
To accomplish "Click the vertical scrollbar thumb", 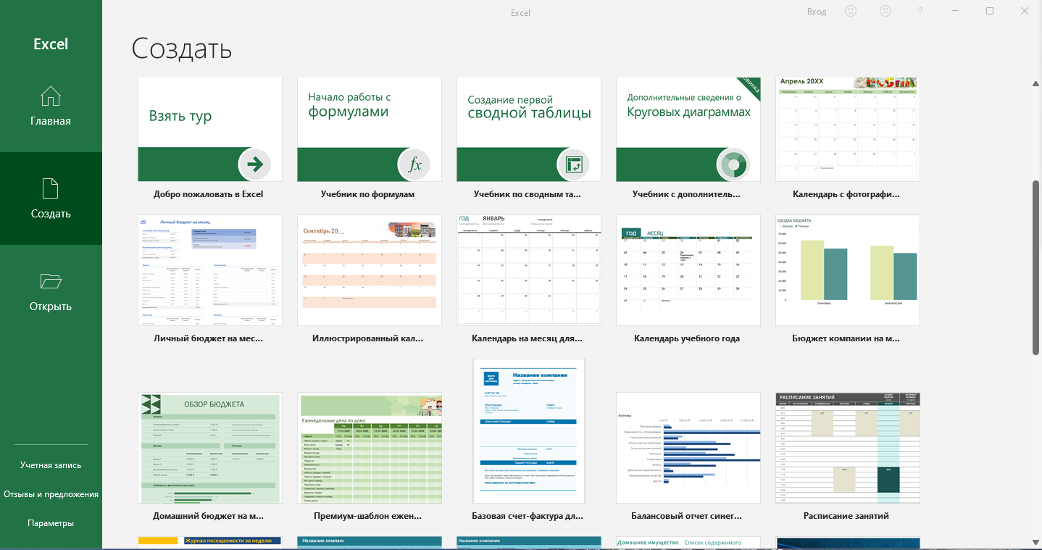I will [x=1035, y=268].
